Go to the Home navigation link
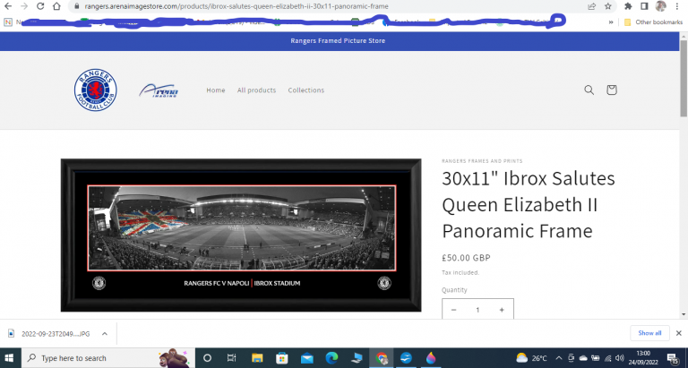The width and height of the screenshot is (688, 368). (x=216, y=90)
